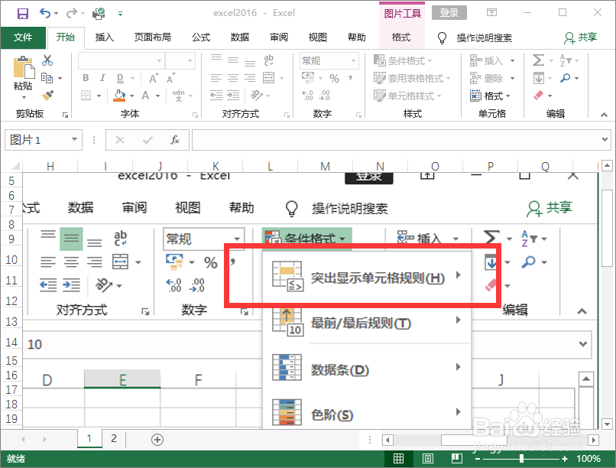Open 条件格式 conditional formatting menu
This screenshot has width=616, height=468.
[x=403, y=60]
